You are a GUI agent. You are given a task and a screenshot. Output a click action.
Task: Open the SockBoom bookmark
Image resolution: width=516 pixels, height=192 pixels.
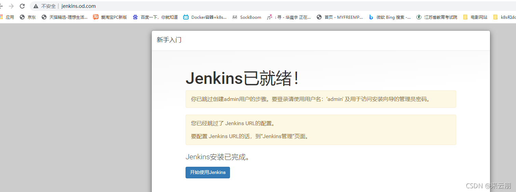click(x=247, y=17)
